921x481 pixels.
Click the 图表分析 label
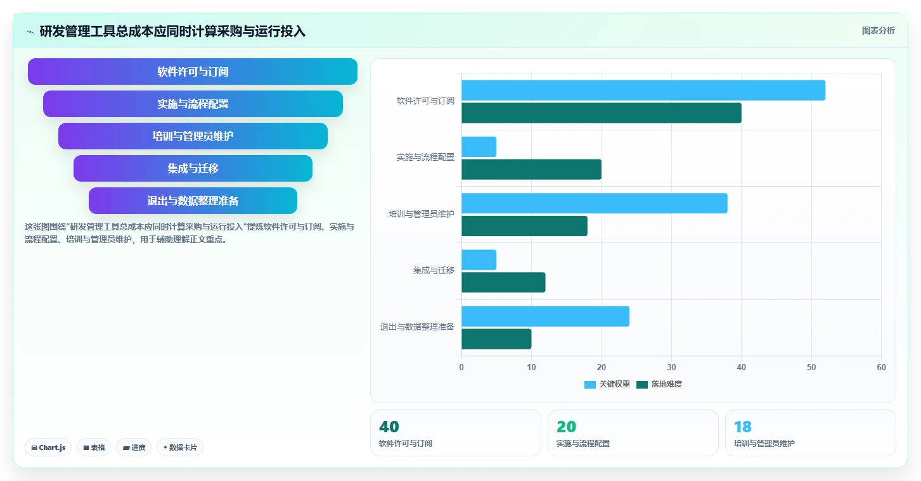click(878, 30)
